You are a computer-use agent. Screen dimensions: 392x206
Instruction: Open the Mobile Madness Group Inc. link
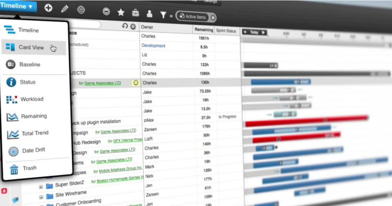click(120, 170)
